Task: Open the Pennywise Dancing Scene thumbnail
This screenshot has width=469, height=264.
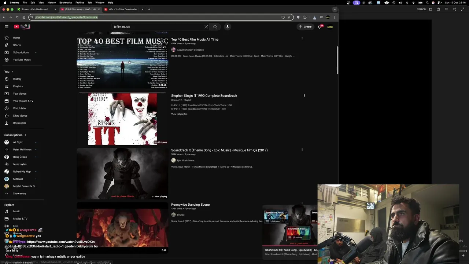Action: coord(122,227)
